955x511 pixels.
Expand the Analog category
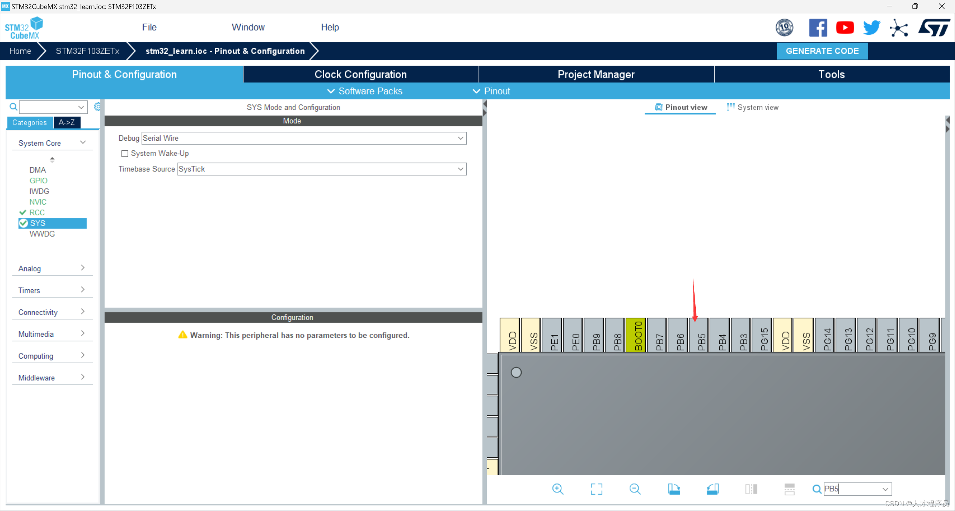52,269
